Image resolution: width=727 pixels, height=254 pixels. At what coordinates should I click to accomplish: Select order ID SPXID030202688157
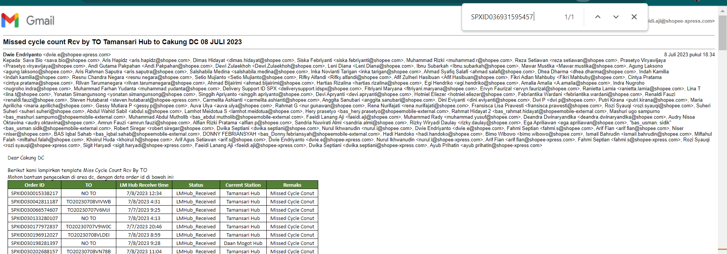pos(34,251)
